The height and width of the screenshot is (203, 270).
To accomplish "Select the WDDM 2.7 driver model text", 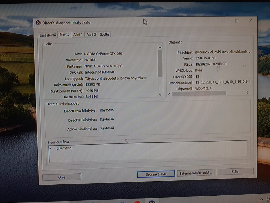I will pyautogui.click(x=203, y=88).
